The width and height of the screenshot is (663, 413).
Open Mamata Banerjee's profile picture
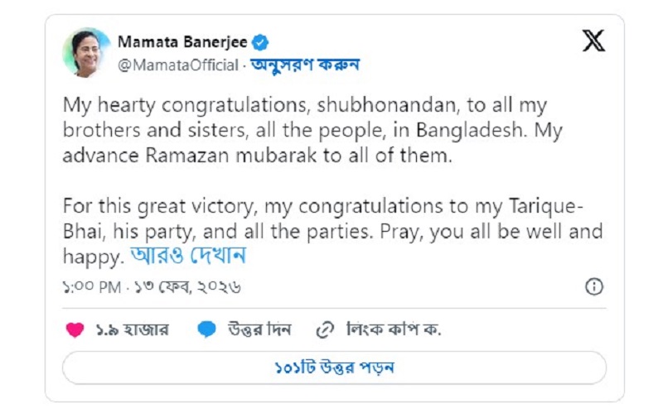point(86,52)
